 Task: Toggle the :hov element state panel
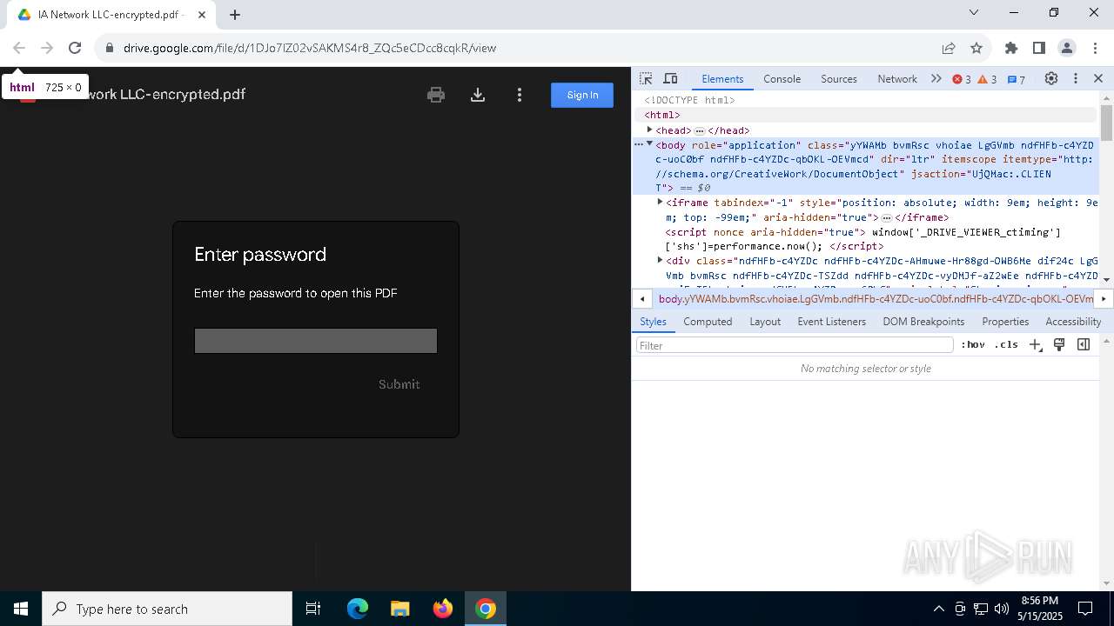click(973, 345)
